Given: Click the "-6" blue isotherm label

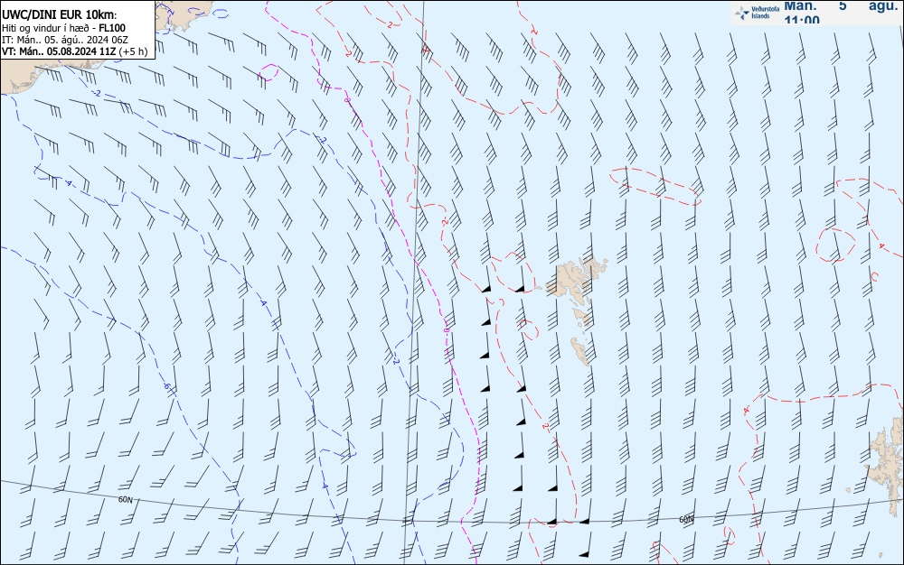Looking at the screenshot, I should pos(166,386).
